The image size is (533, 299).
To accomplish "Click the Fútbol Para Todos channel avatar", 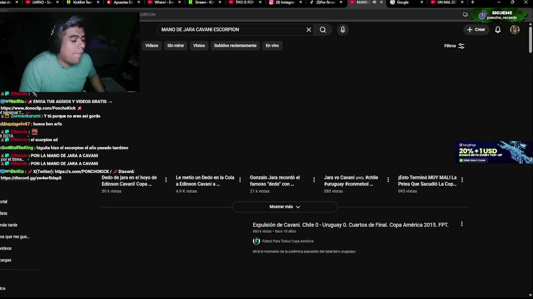I will [x=256, y=241].
